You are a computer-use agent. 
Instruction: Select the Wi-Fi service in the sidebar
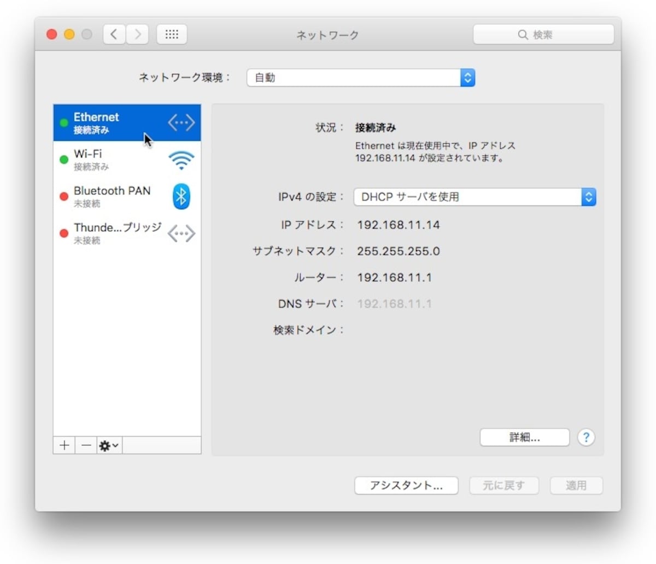pos(127,160)
